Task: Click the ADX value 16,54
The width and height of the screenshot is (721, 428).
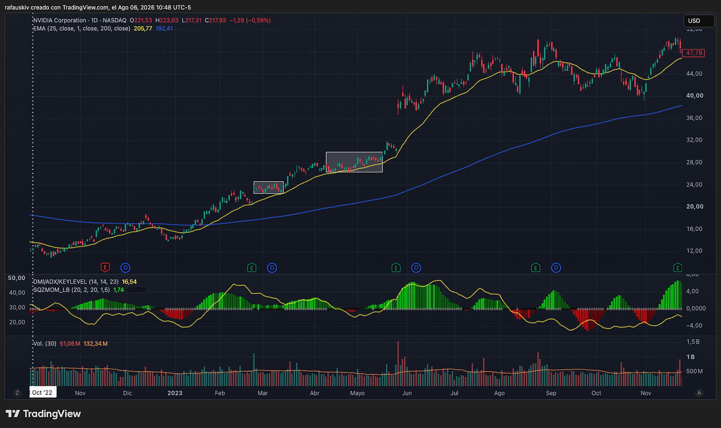Action: [x=129, y=281]
